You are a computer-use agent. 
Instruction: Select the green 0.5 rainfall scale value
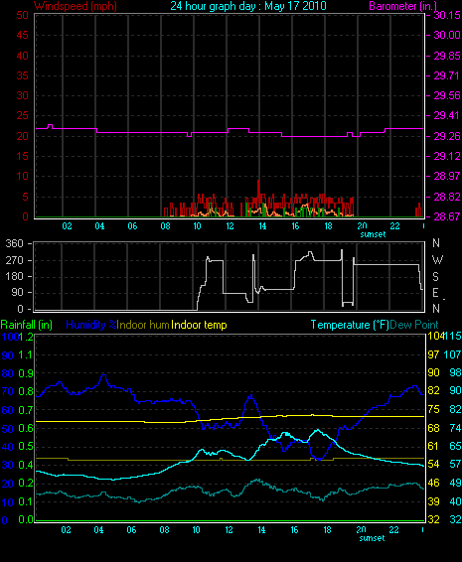(26, 447)
